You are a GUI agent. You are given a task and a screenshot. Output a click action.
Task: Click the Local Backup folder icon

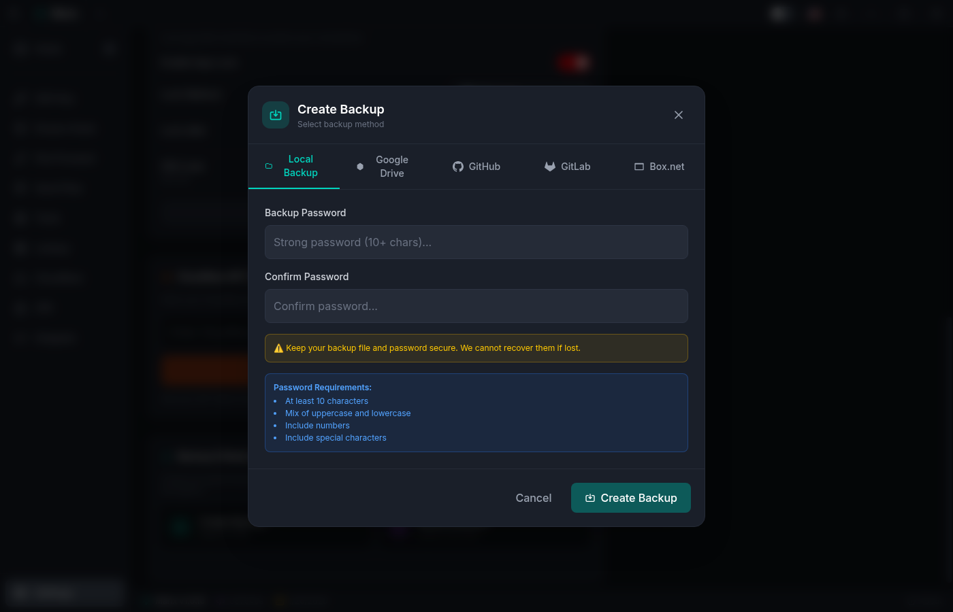[x=268, y=165]
